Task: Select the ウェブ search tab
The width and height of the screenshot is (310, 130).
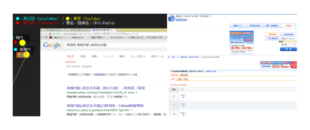Action: tap(70, 56)
